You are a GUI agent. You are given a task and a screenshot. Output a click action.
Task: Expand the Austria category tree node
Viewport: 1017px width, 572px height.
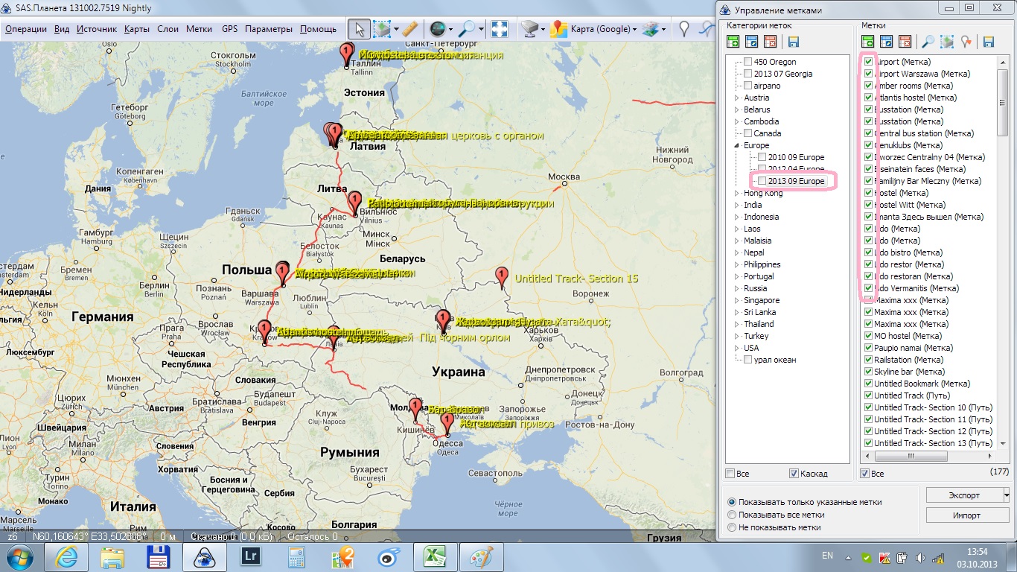coord(737,98)
